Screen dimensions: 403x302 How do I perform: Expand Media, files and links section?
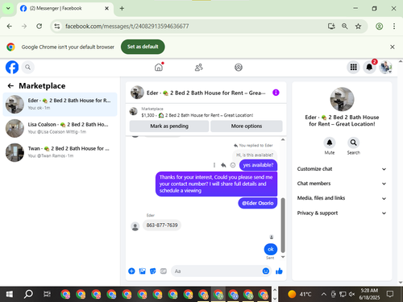pyautogui.click(x=342, y=198)
